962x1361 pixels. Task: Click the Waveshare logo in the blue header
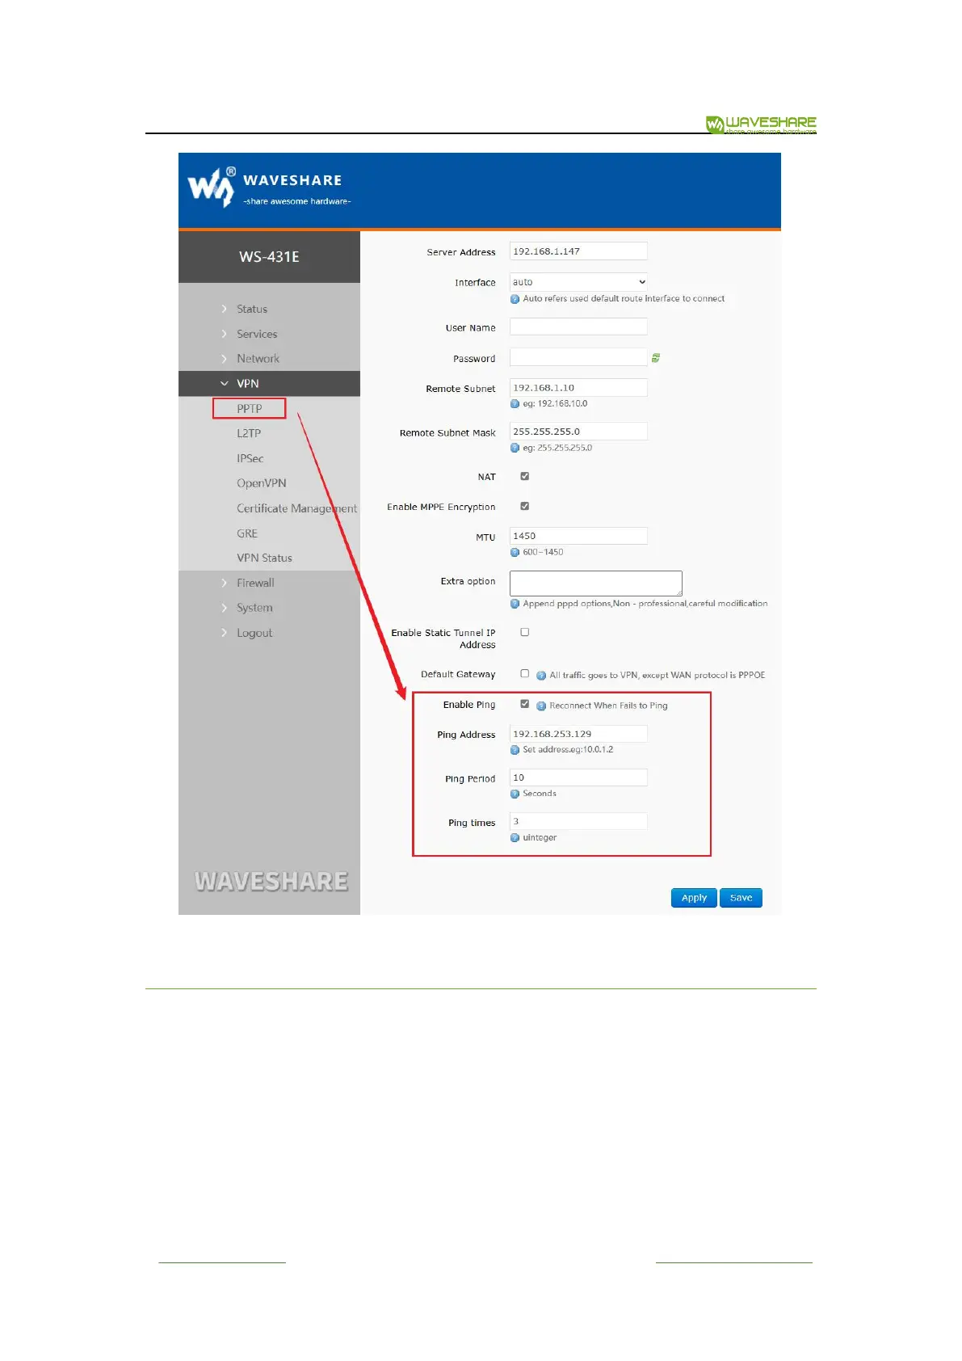point(268,188)
